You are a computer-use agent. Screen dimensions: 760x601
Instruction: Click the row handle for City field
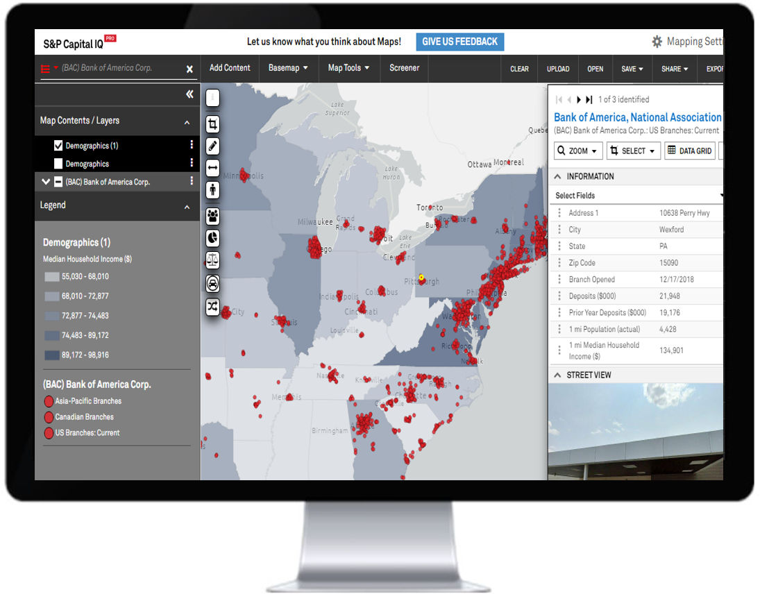559,229
